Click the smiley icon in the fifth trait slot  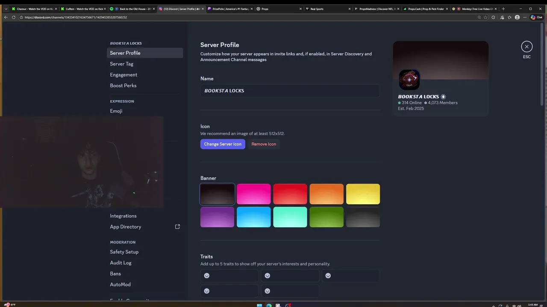coord(268,291)
